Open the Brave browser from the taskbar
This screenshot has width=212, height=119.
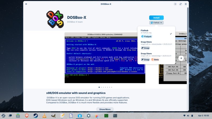point(27,116)
